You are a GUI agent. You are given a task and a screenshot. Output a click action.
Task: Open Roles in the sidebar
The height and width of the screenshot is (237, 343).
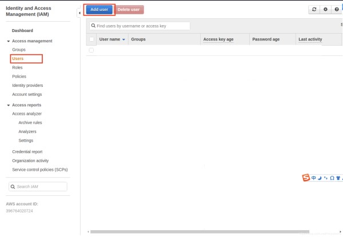[x=17, y=67]
